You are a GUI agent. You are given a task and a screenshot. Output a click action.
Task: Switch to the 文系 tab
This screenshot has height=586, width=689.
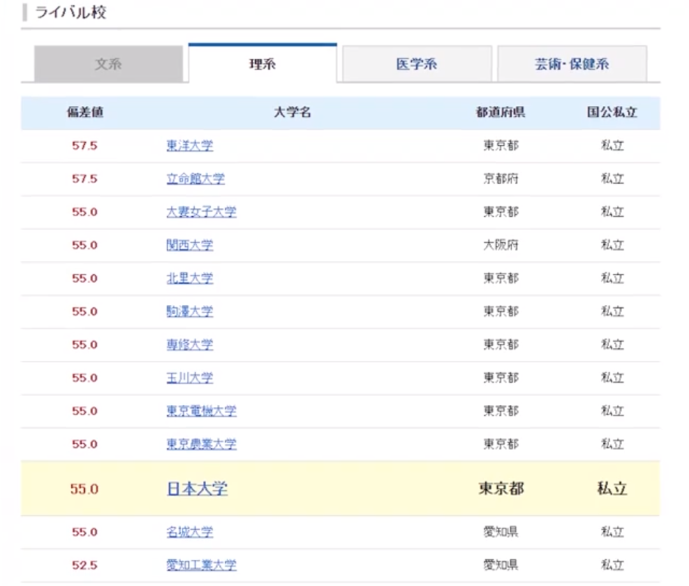pos(108,64)
